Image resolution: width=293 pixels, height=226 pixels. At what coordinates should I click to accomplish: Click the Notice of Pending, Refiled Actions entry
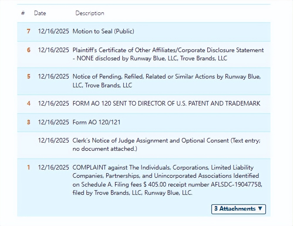click(166, 81)
